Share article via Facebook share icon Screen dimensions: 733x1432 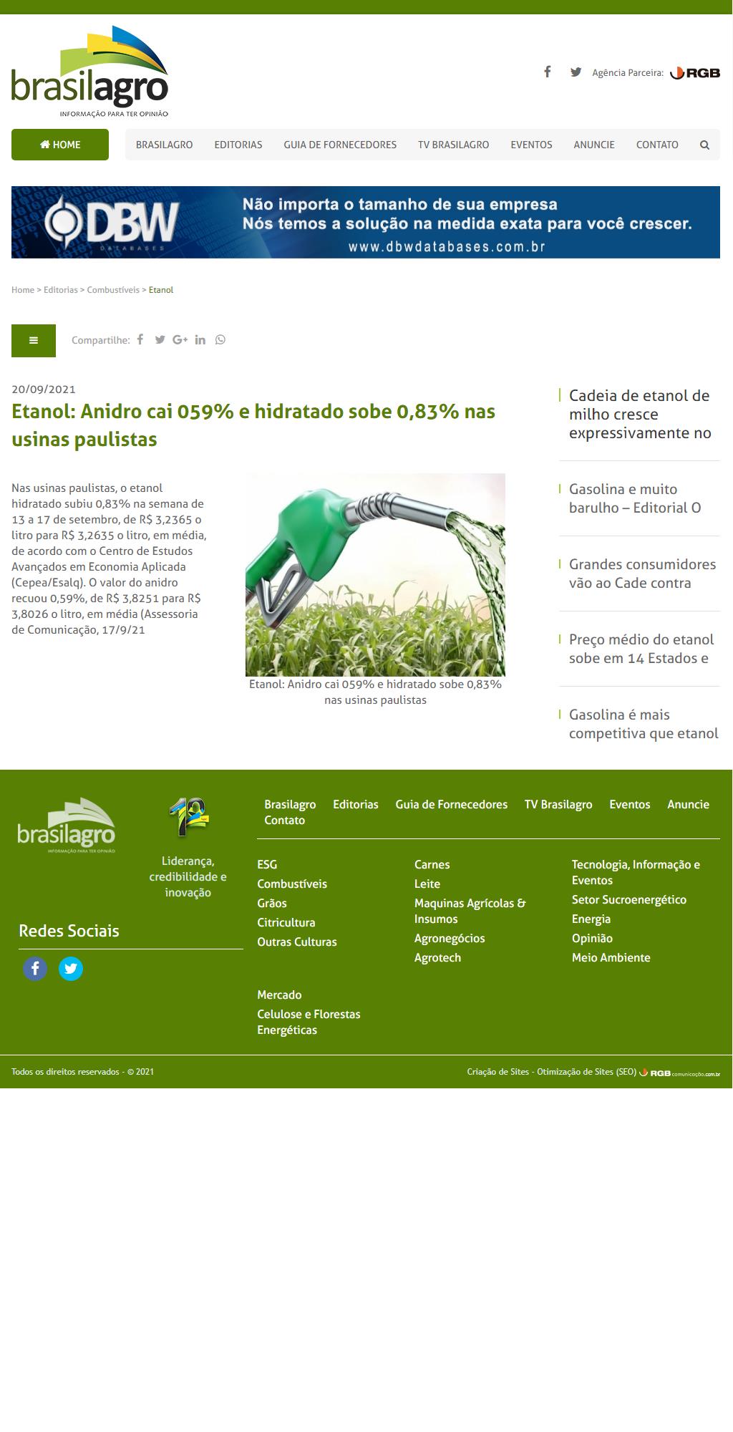click(140, 339)
